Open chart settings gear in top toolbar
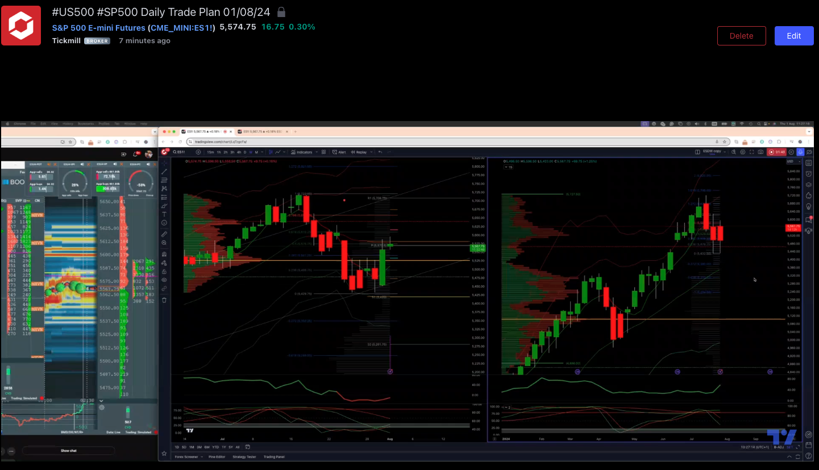This screenshot has height=470, width=819. 743,152
